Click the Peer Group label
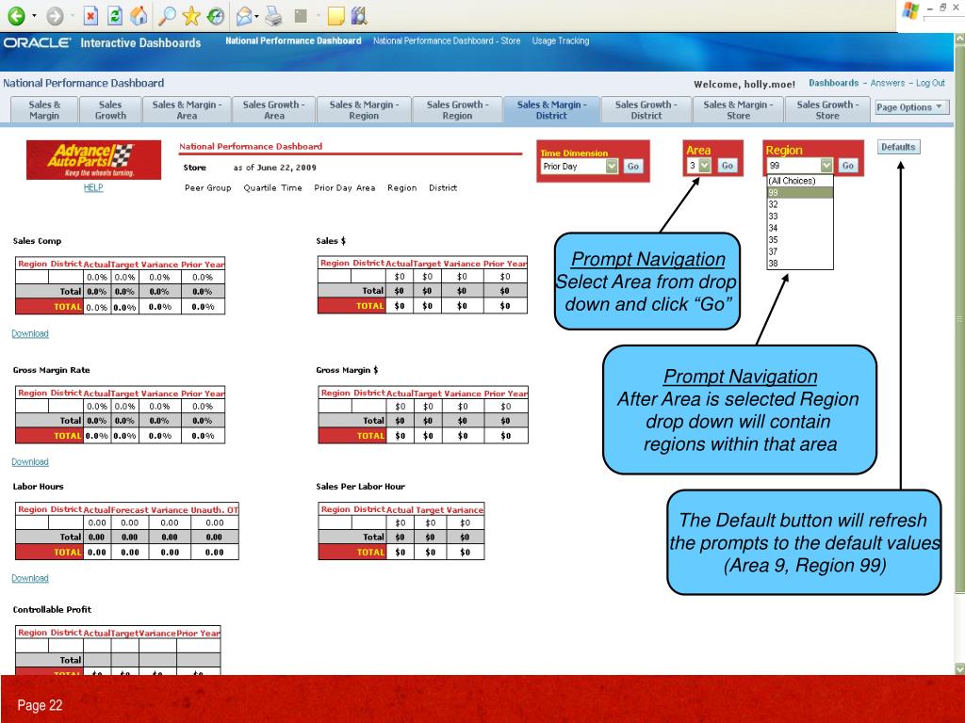This screenshot has width=965, height=723. click(208, 188)
